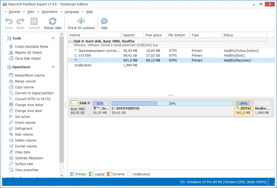Click the 38% usage bar of C: SYSTEM
The image size is (277, 188).
pyautogui.click(x=172, y=103)
